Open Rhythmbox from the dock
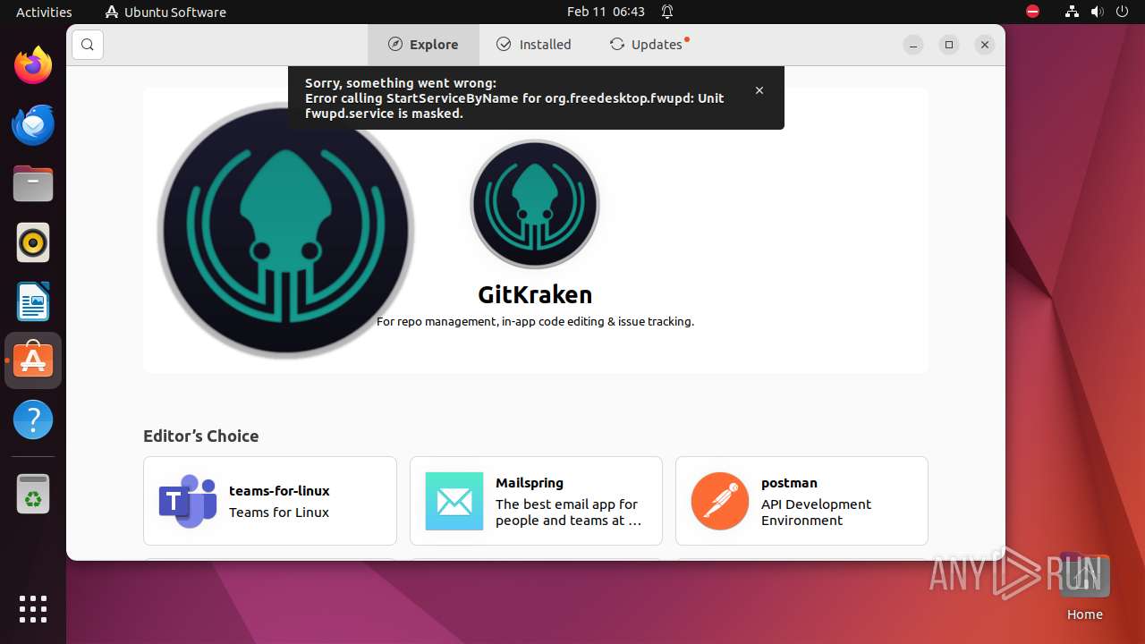The width and height of the screenshot is (1145, 644). point(33,242)
